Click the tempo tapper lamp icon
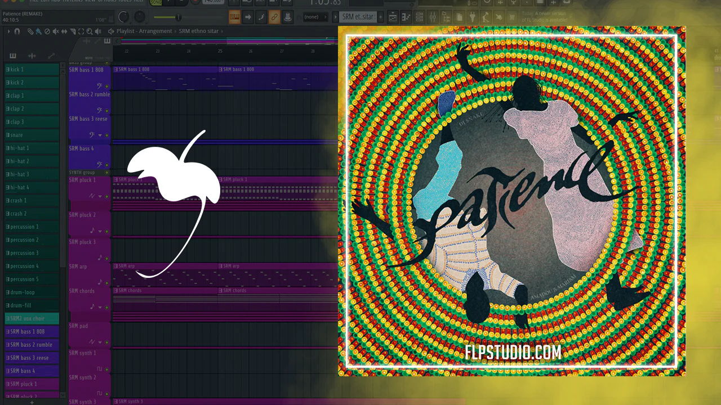This screenshot has height=405, width=721. click(486, 17)
